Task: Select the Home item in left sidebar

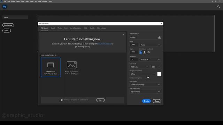Action: coord(15,17)
